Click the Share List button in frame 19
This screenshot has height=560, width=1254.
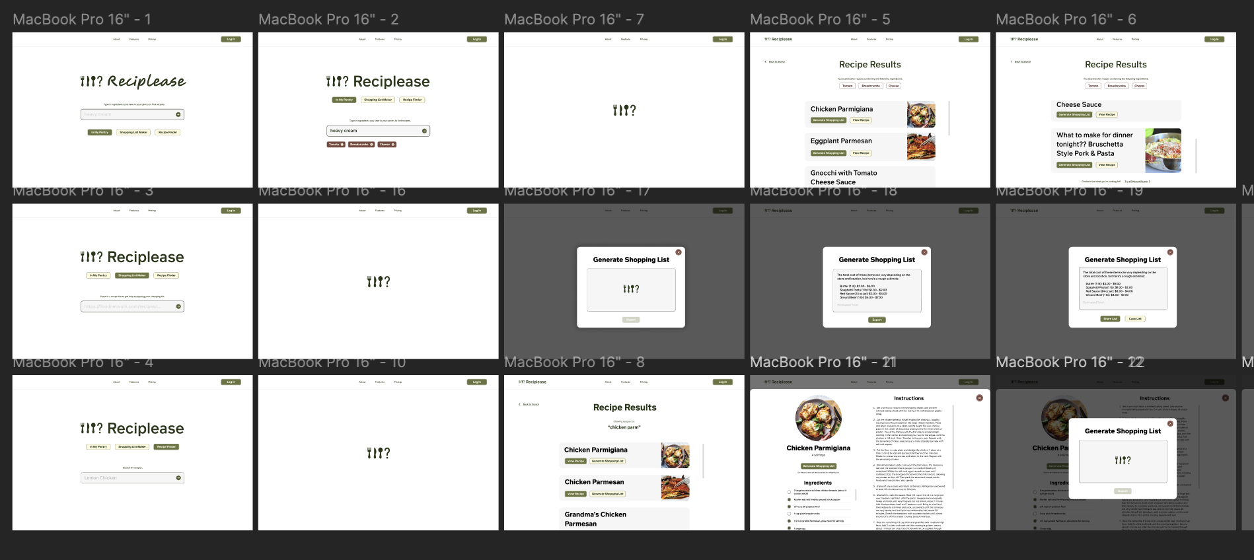1110,318
